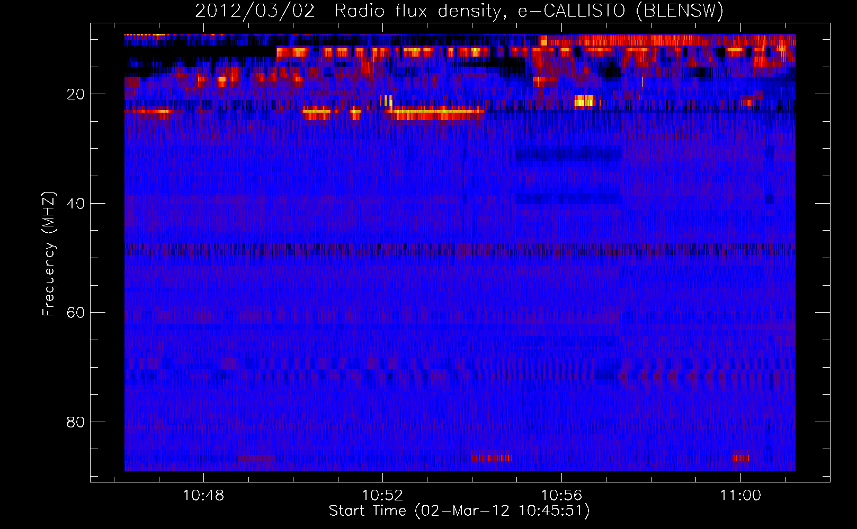The image size is (857, 529).
Task: Select the 60 MHz frequency tick label
Action: pyautogui.click(x=76, y=313)
